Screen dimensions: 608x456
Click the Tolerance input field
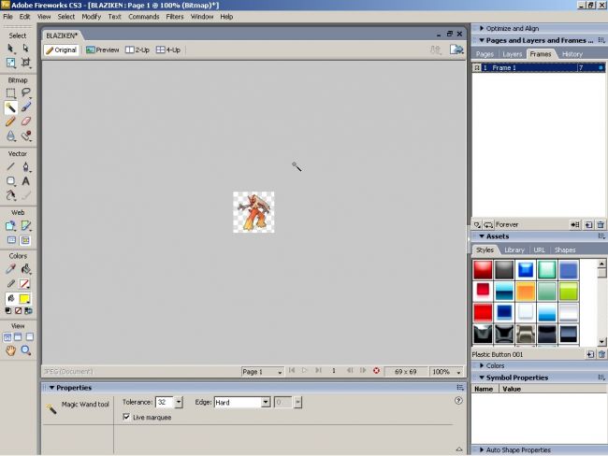click(x=164, y=402)
